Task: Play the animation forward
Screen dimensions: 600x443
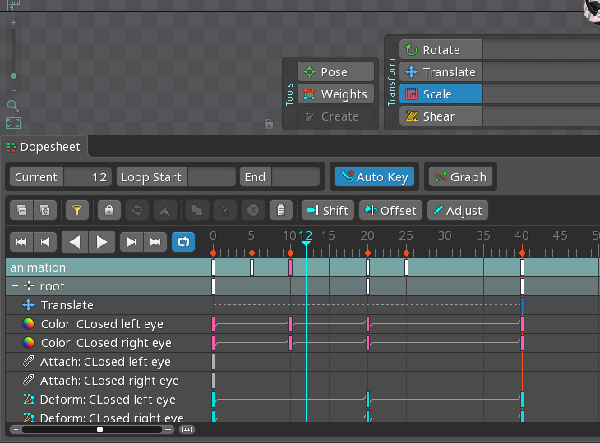Action: pyautogui.click(x=101, y=242)
